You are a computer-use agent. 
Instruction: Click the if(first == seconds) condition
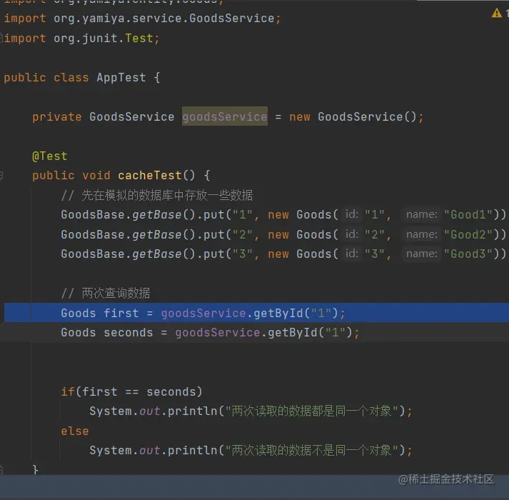131,392
